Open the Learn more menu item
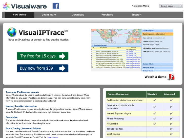This screenshot has height=138, width=184. click(x=49, y=15)
